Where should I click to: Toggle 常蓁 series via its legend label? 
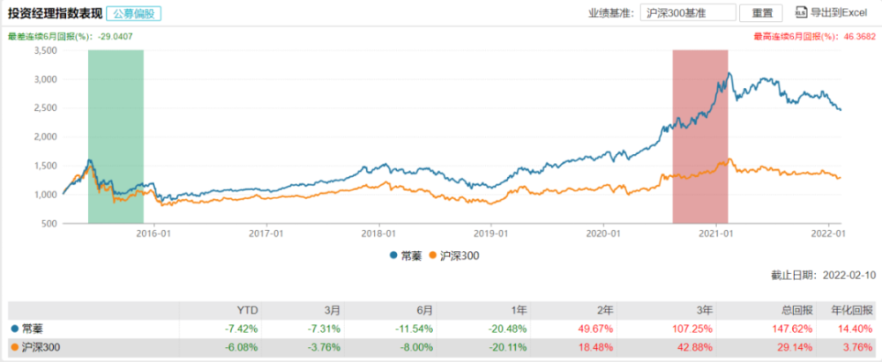pyautogui.click(x=408, y=255)
